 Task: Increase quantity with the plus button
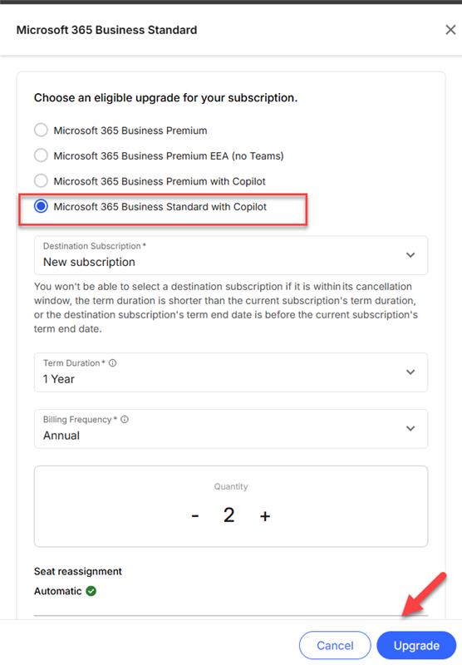[265, 515]
